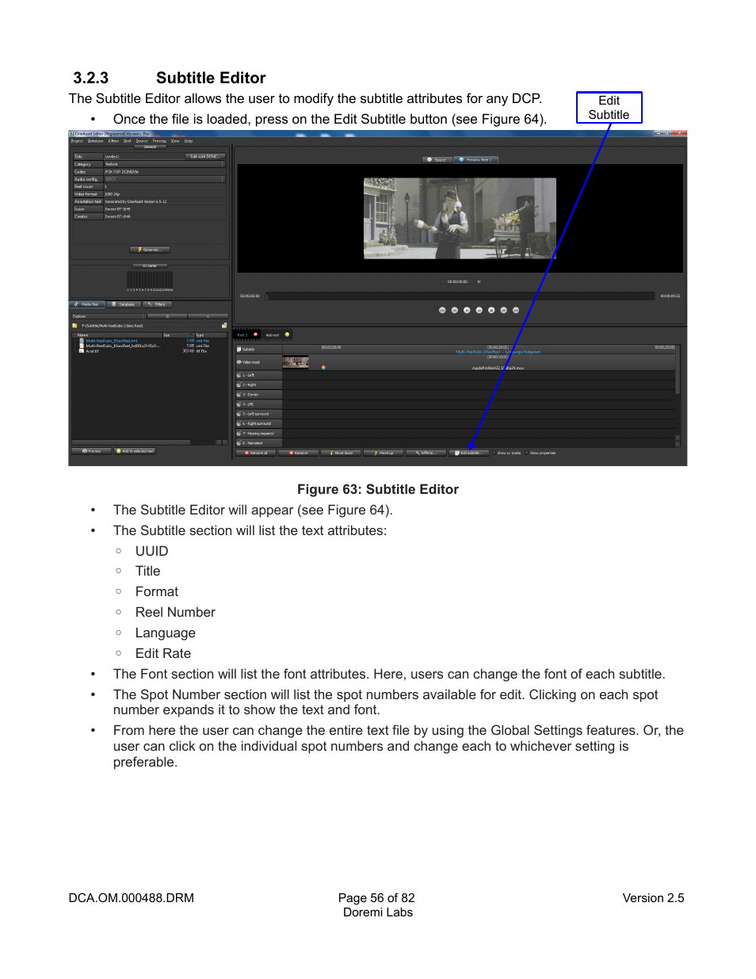Jump to end of the preview
The width and height of the screenshot is (756, 979).
click(x=516, y=310)
